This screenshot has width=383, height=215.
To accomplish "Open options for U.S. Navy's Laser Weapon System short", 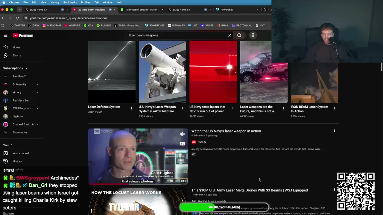I will tap(182, 109).
